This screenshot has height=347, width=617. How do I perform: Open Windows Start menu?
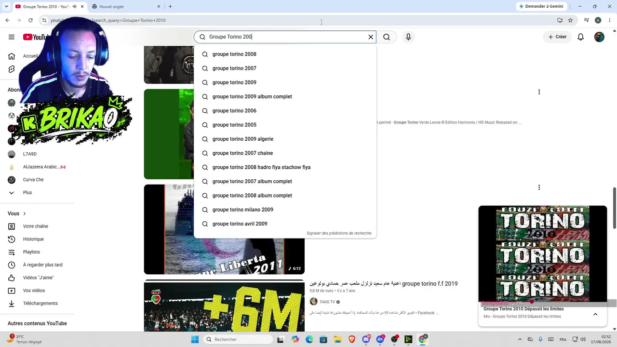point(195,339)
